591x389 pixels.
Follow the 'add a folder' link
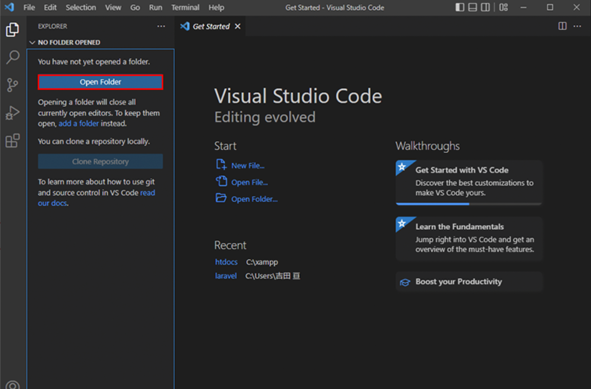click(x=79, y=123)
